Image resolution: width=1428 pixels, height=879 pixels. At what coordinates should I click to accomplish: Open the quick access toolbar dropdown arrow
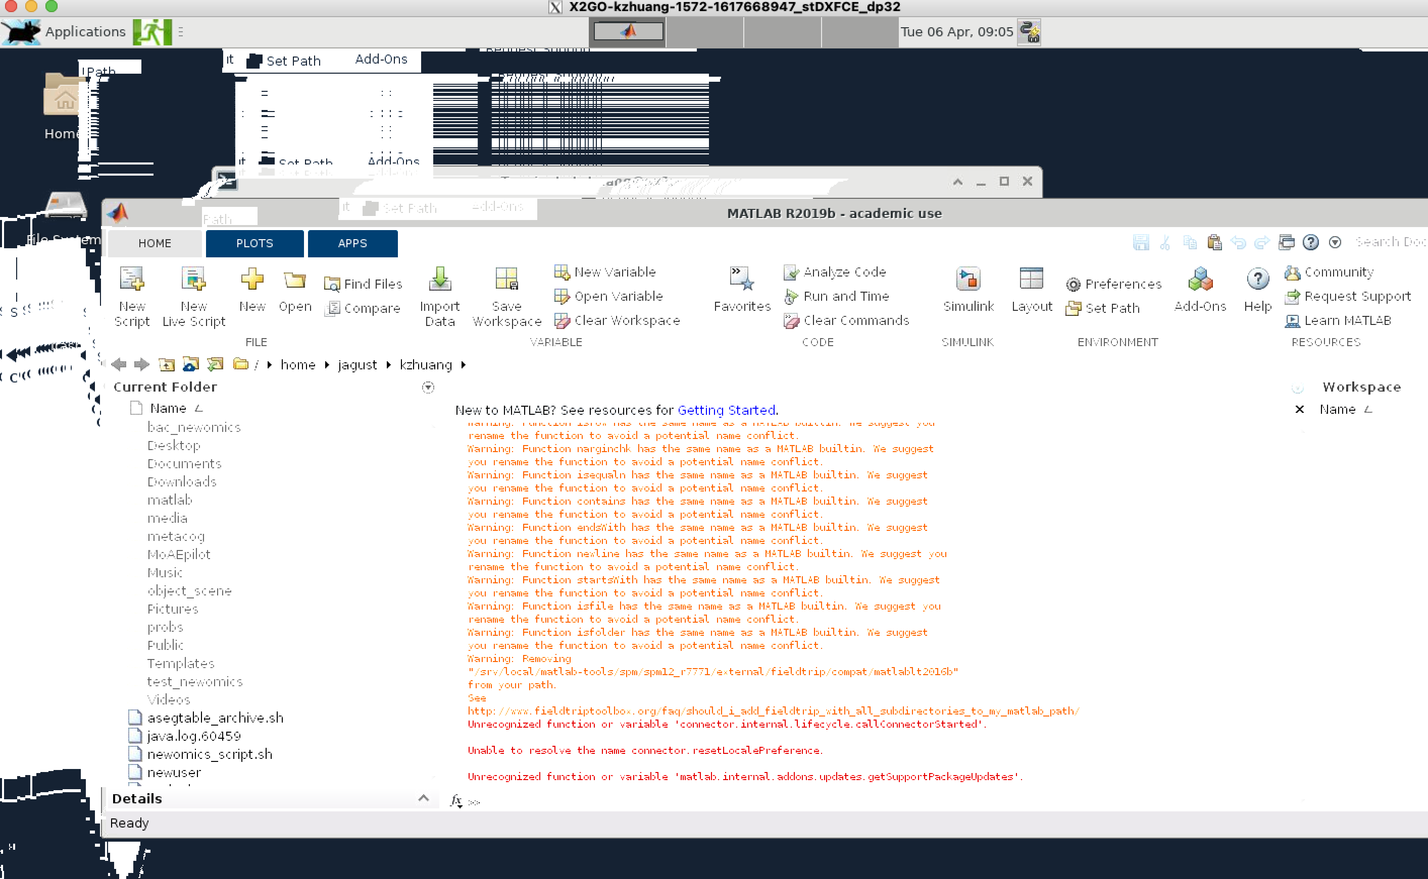(1335, 242)
